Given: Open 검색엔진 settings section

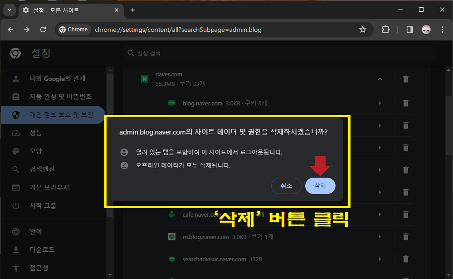Looking at the screenshot, I should click(53, 169).
